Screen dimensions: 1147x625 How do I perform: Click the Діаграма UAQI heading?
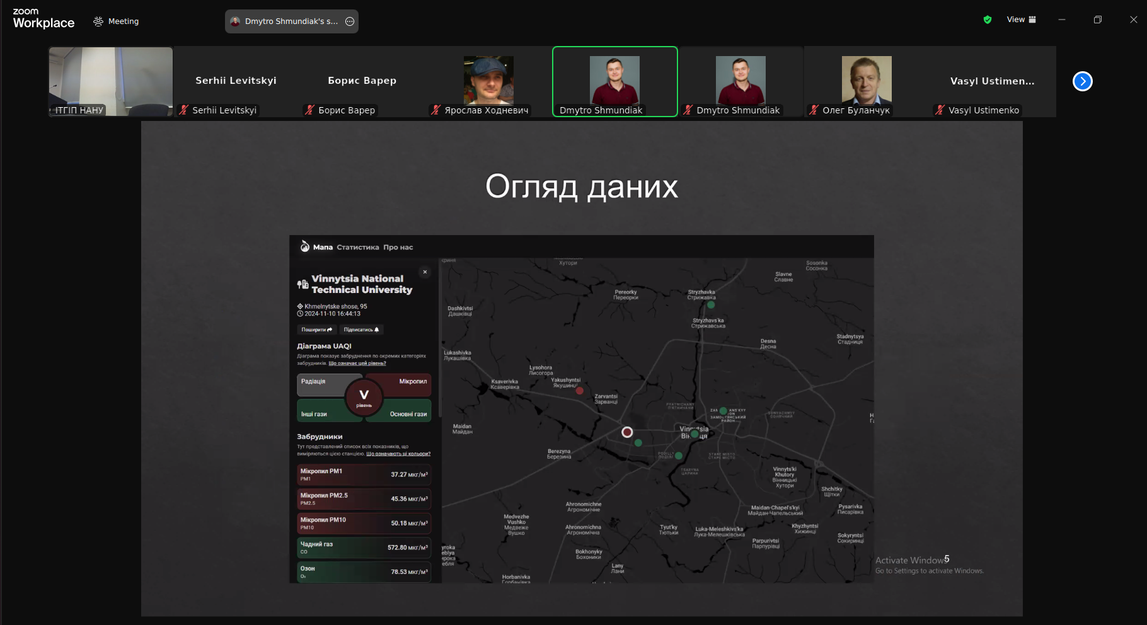tap(325, 346)
